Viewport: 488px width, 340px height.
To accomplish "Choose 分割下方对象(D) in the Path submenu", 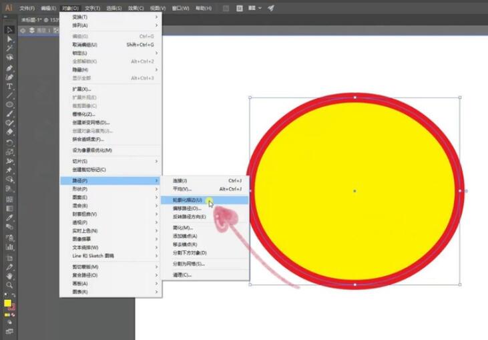I will point(205,252).
